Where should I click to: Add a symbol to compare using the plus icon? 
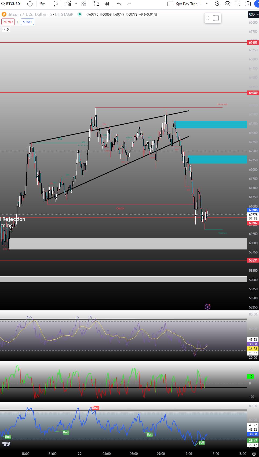[x=30, y=4]
